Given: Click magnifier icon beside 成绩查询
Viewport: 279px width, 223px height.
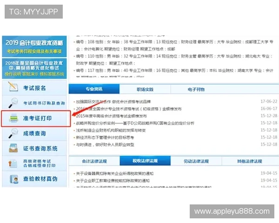Looking at the screenshot, I should (x=13, y=133).
